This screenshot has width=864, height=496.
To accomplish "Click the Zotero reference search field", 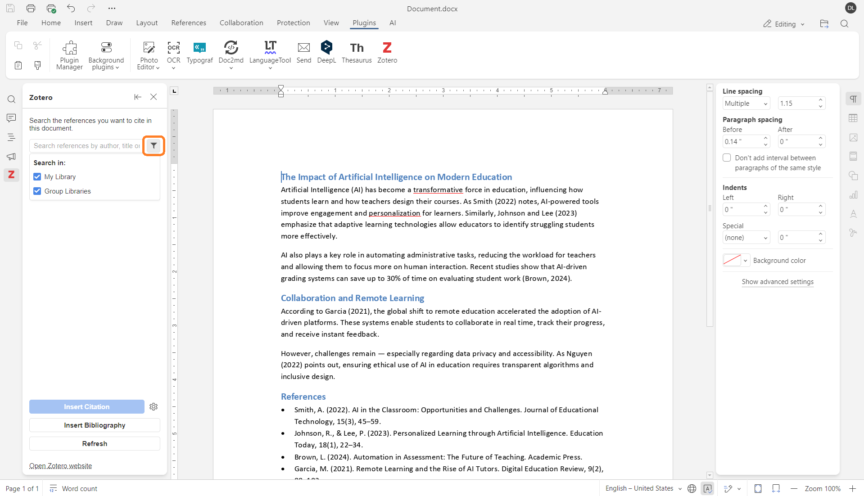I will (x=86, y=145).
